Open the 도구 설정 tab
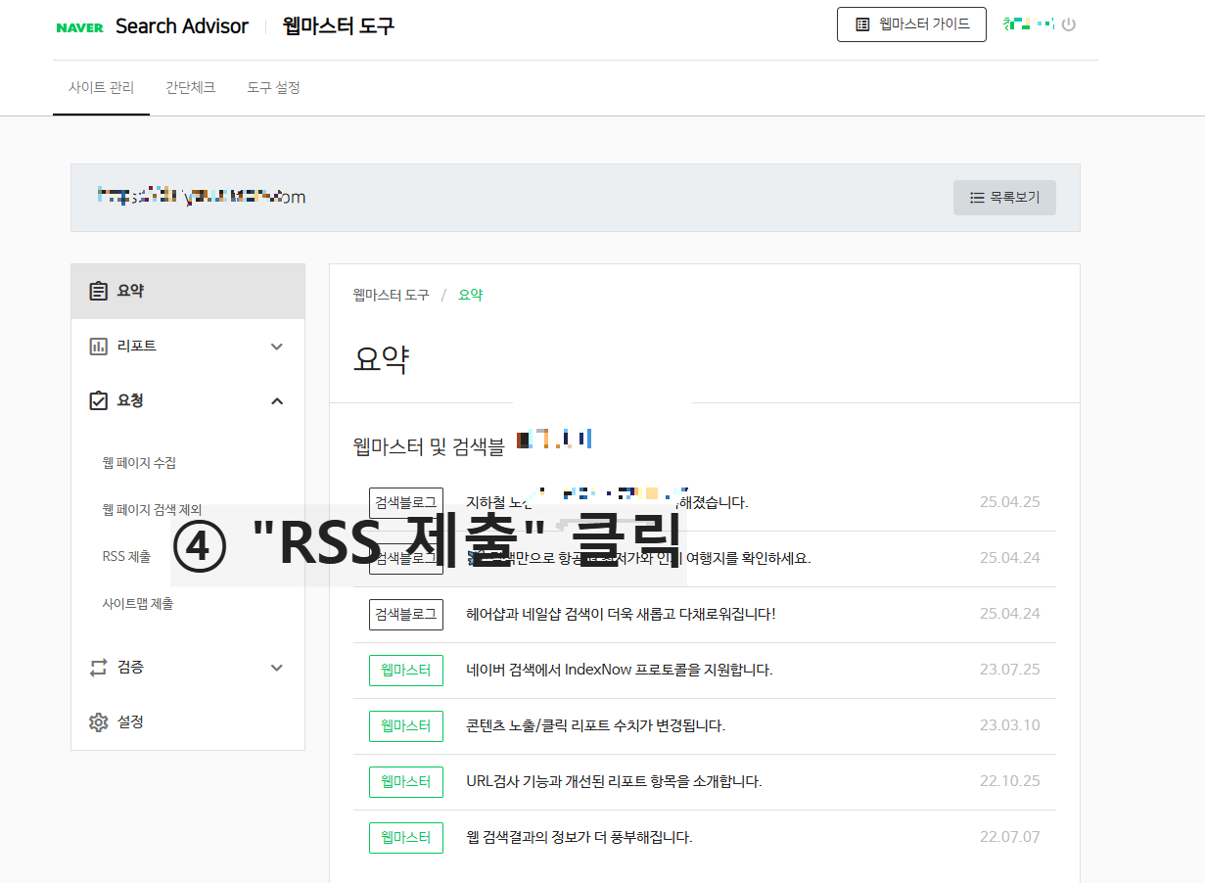 coord(273,88)
